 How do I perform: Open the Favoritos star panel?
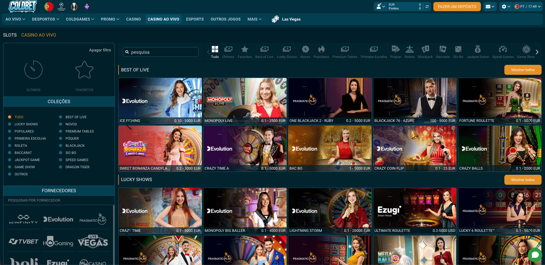click(84, 76)
